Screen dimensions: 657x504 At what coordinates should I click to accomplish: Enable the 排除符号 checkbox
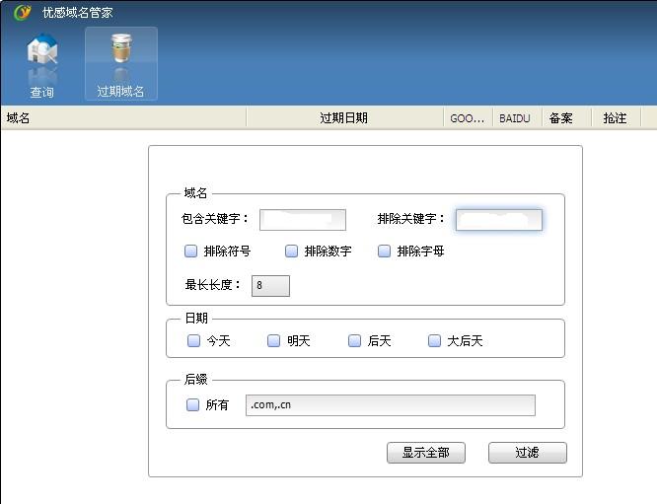[x=191, y=252]
